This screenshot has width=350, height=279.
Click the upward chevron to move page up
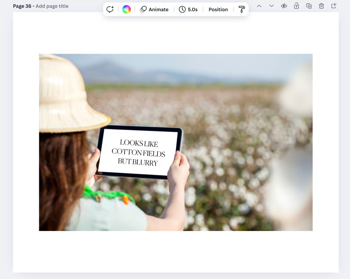[259, 6]
